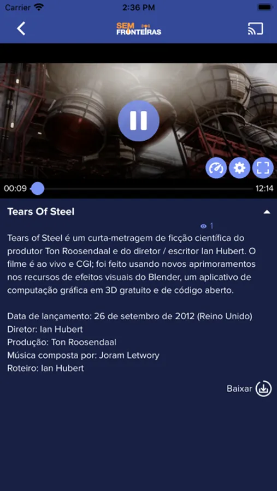Go back using the left arrow
Screen dimensions: 277x491
pyautogui.click(x=21, y=28)
